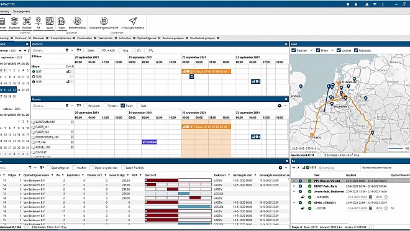This screenshot has width=410, height=231.
Task: Open Planbord filter dropdown arrow
Action: pyautogui.click(x=72, y=50)
